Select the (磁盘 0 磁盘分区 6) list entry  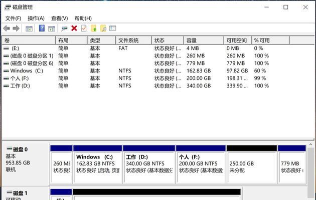click(x=32, y=63)
